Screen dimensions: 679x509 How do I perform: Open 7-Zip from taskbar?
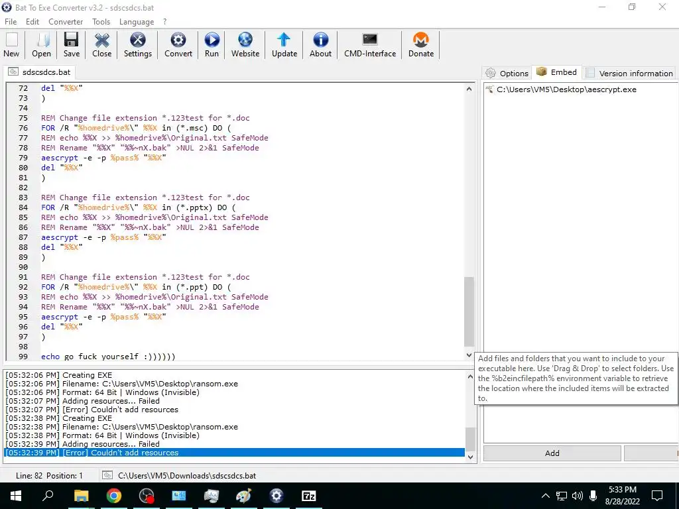[x=308, y=496]
